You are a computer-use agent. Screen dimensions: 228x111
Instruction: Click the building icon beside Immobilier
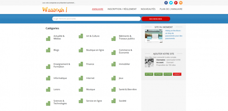pos(113,64)
